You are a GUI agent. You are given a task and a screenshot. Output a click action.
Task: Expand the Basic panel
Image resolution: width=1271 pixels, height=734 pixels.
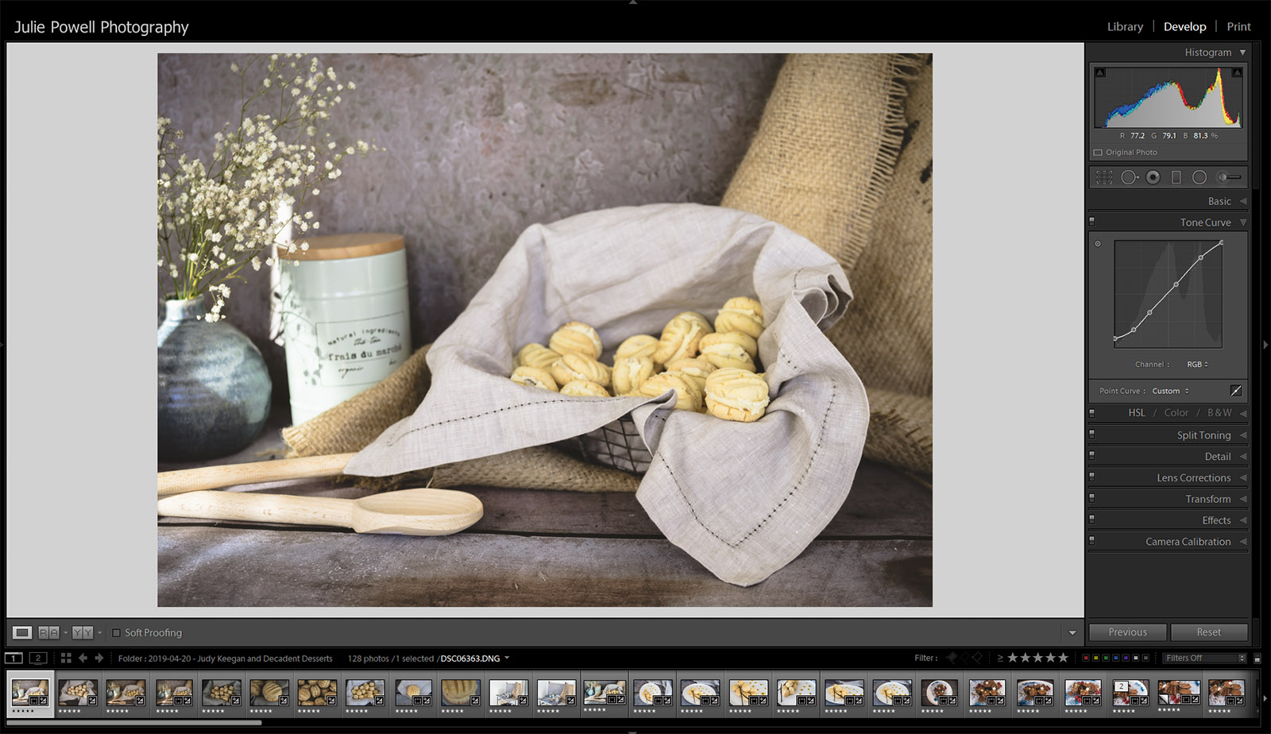(1219, 202)
